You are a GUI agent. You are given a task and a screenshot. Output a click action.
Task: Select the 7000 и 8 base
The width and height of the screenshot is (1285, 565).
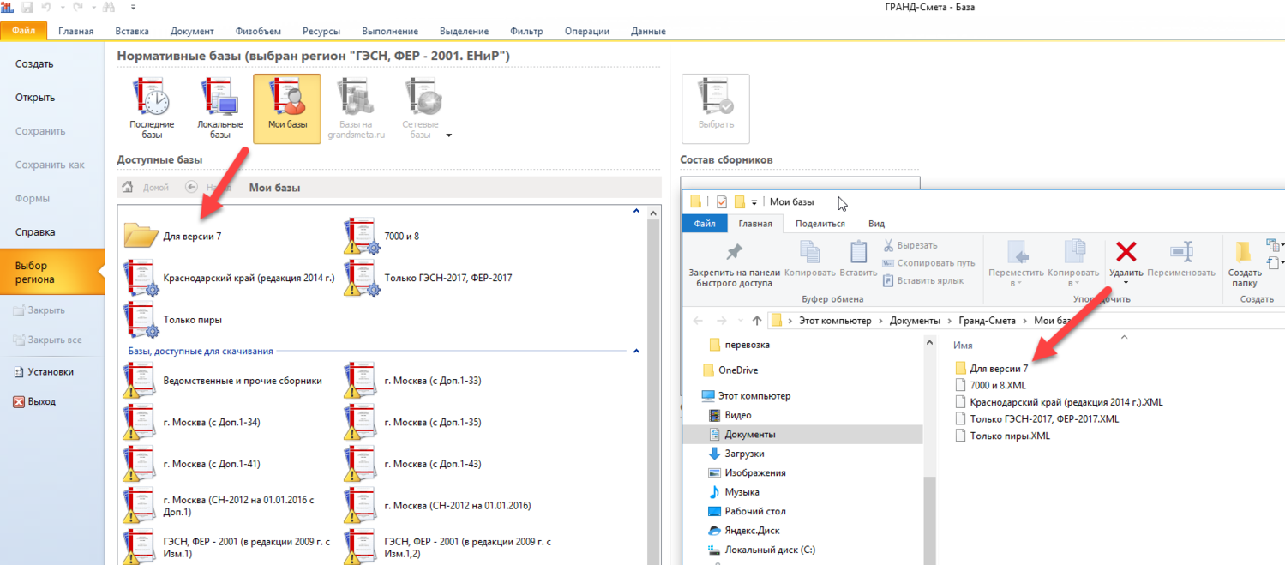(x=381, y=235)
